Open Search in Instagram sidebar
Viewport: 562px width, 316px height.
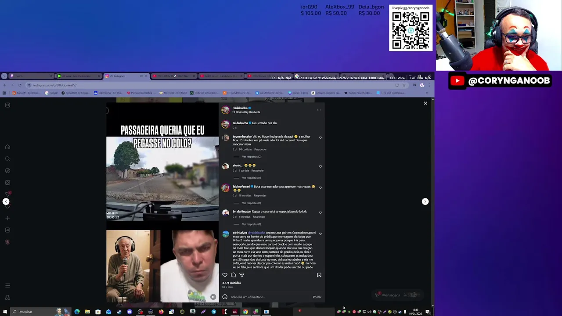7,159
